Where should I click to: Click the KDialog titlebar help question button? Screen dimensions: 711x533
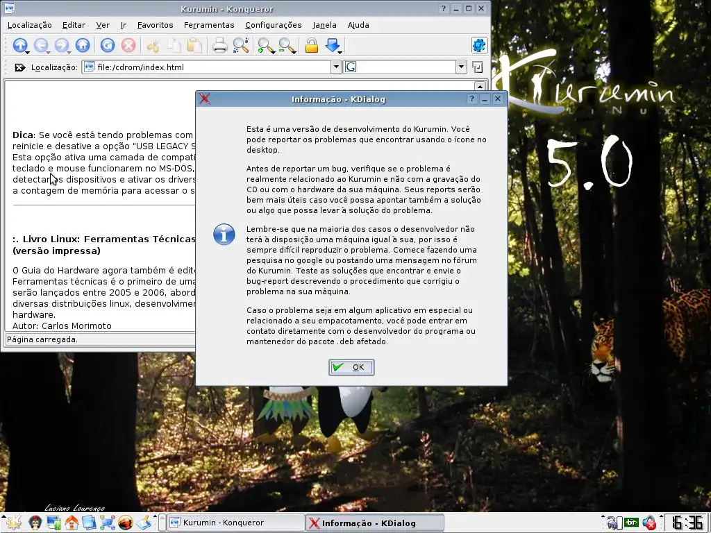tap(471, 99)
